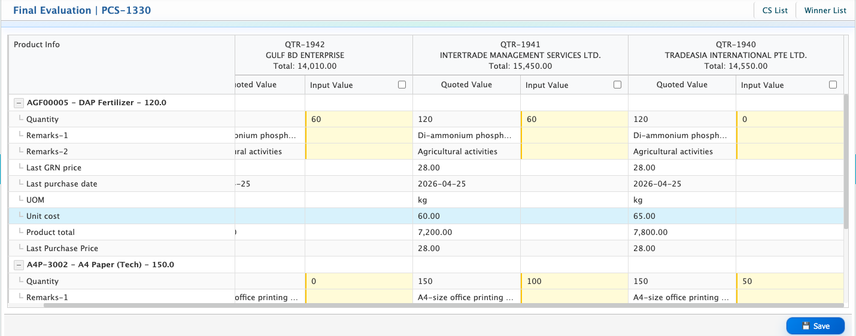Collapse the A4P-3002 A4 Paper group
This screenshot has width=856, height=336.
pyautogui.click(x=19, y=265)
